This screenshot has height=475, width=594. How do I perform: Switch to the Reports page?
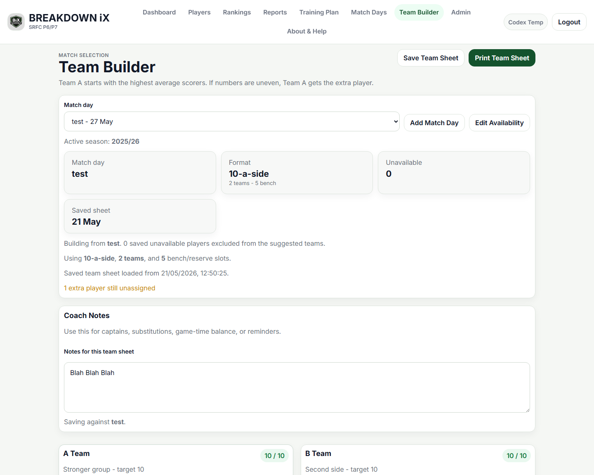[x=275, y=12]
